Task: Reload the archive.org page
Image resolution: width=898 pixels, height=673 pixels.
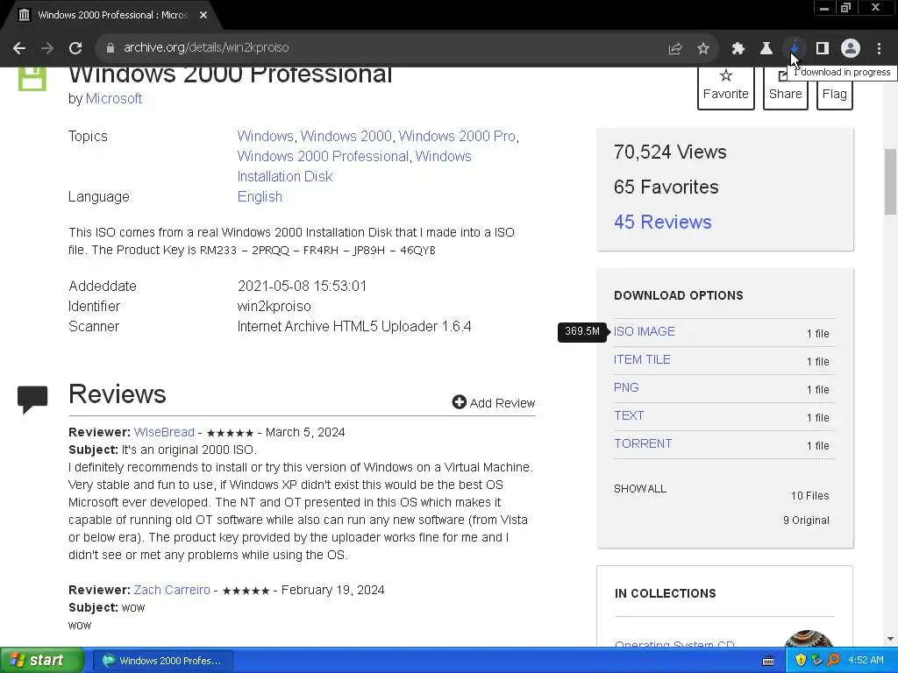Action: point(75,48)
